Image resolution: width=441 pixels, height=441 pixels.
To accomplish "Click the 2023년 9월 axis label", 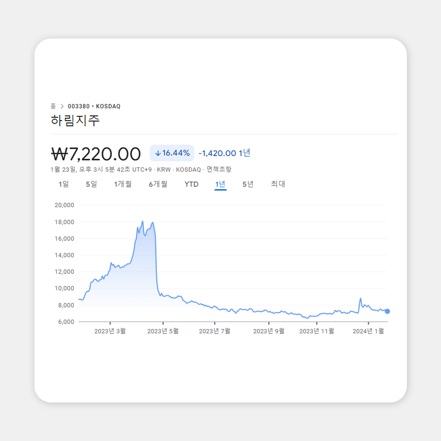I will coord(269,331).
